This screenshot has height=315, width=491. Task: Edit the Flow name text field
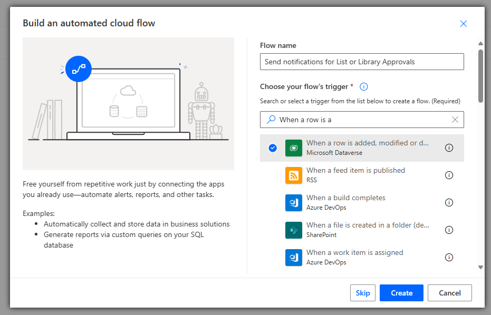(x=362, y=62)
